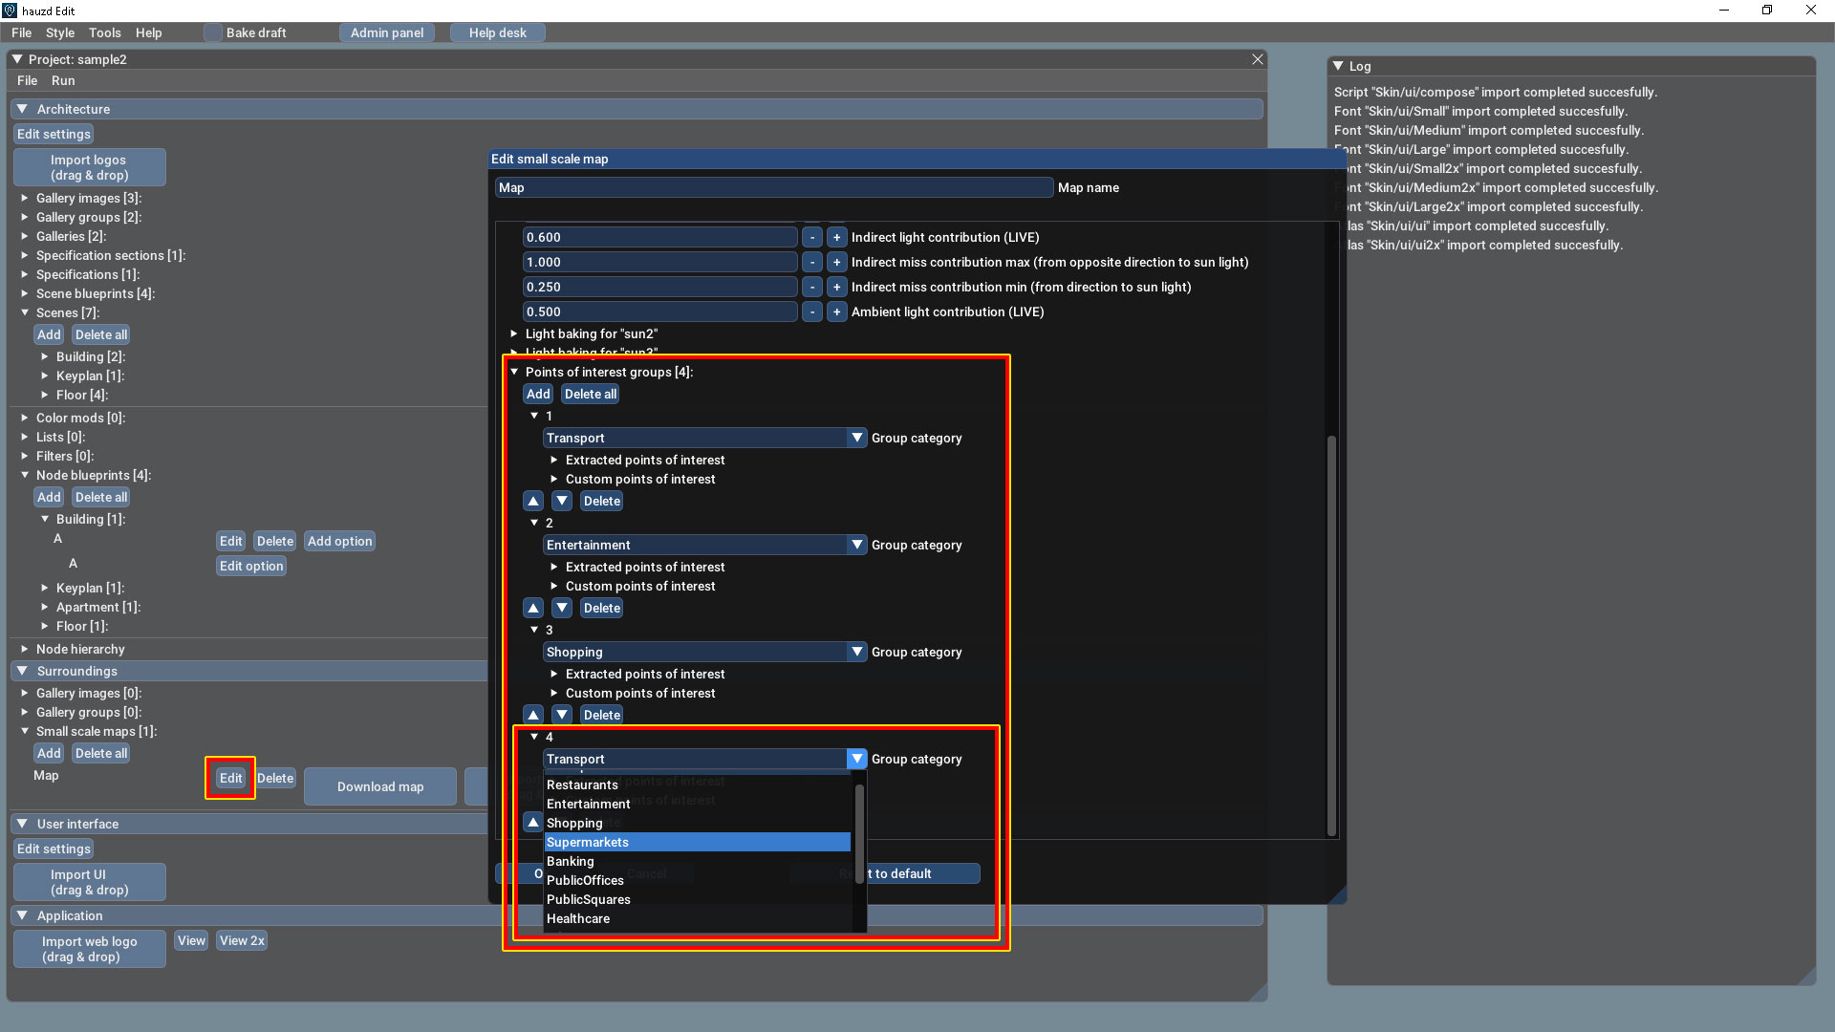Move group 1 up with arrow button
Screen dimensions: 1835x1032
click(533, 501)
